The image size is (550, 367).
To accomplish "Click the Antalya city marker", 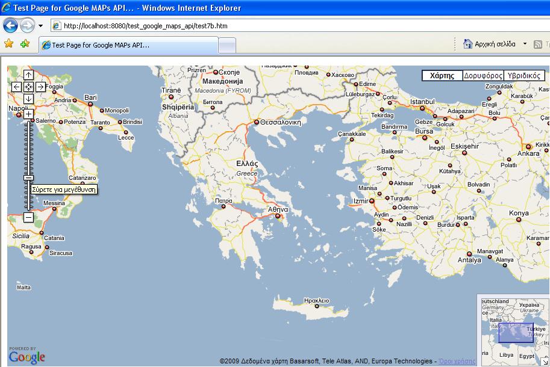I will tap(469, 254).
